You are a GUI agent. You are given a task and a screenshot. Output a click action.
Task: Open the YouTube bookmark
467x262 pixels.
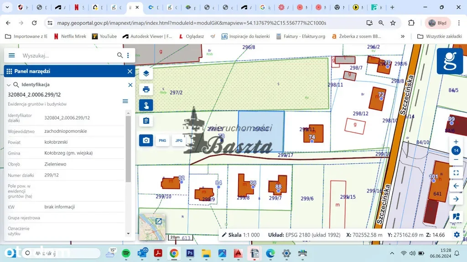104,36
